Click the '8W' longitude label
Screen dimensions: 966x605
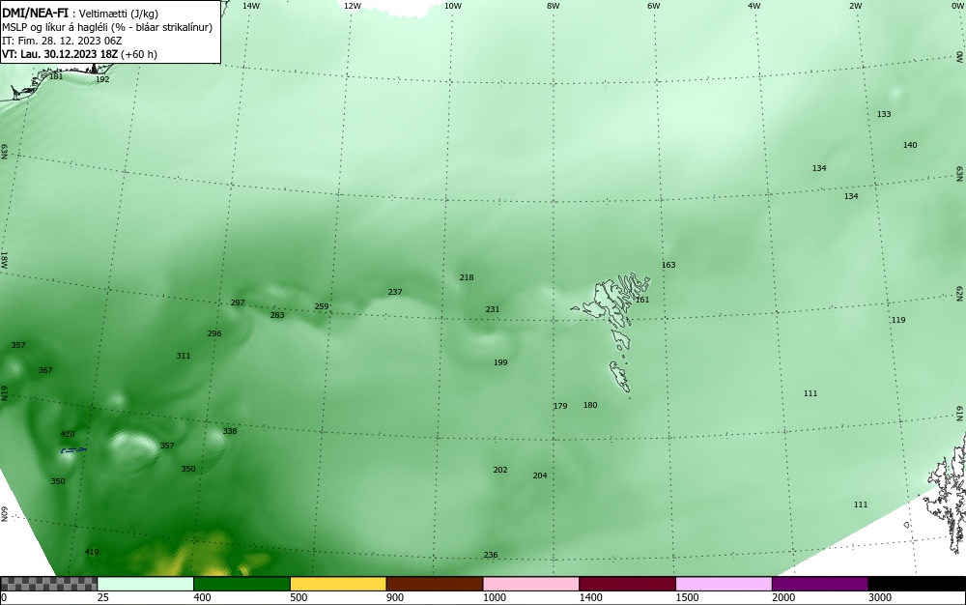554,6
